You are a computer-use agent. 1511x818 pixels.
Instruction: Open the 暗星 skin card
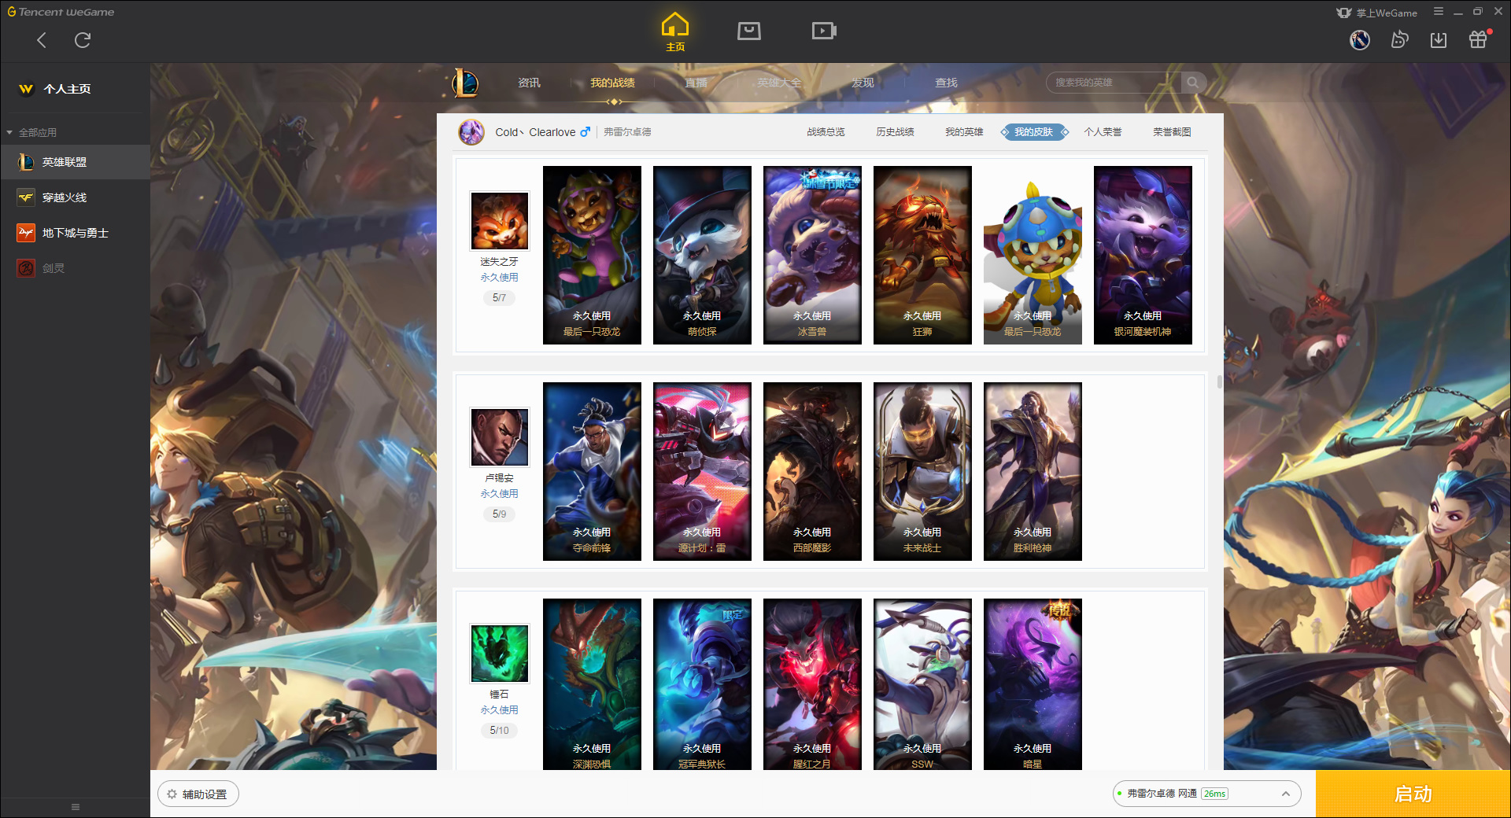coord(1033,684)
